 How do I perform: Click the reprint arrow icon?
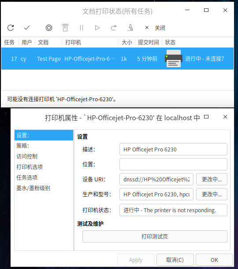coord(114,28)
